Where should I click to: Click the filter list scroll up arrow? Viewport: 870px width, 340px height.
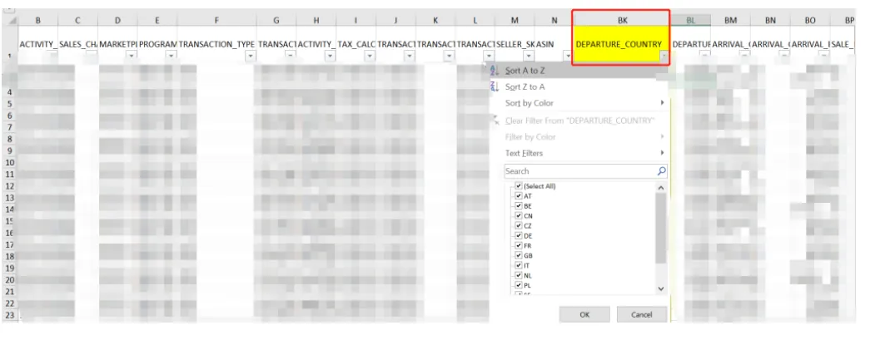(660, 188)
